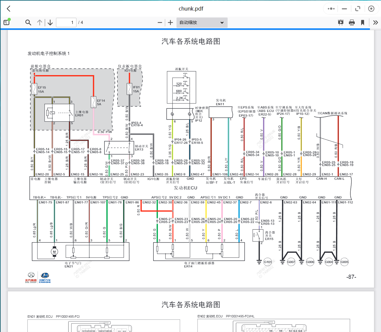The height and width of the screenshot is (332, 381).
Task: Toggle the PDF sidebar panel
Action: click(7, 23)
